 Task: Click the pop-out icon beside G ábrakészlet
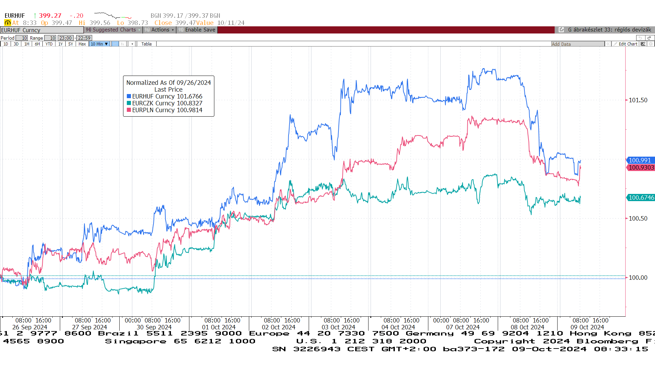point(561,30)
